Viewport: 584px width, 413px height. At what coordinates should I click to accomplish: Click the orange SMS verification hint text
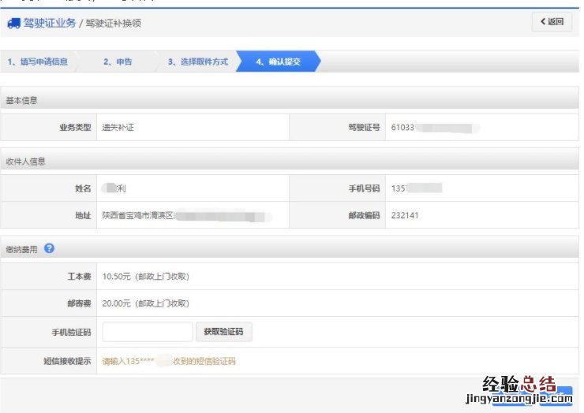pos(169,362)
